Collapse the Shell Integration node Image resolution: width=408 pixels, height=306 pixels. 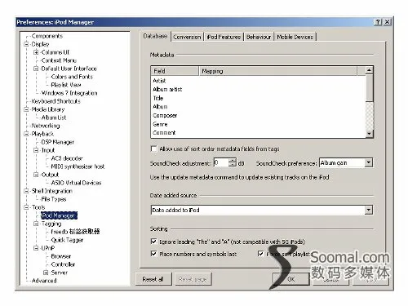click(26, 191)
